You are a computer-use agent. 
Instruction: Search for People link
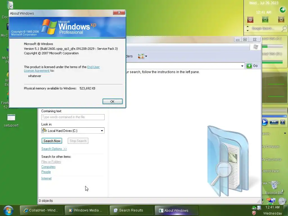(x=46, y=172)
